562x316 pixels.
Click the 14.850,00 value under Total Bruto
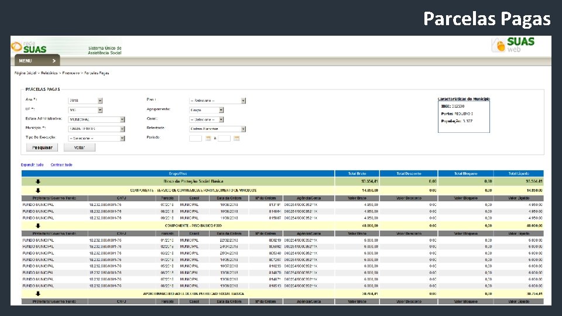tap(370, 191)
